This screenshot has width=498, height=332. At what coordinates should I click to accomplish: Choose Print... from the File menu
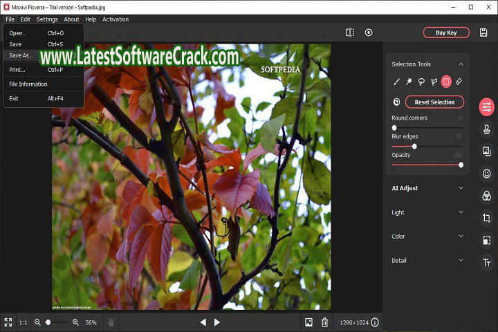[44, 70]
